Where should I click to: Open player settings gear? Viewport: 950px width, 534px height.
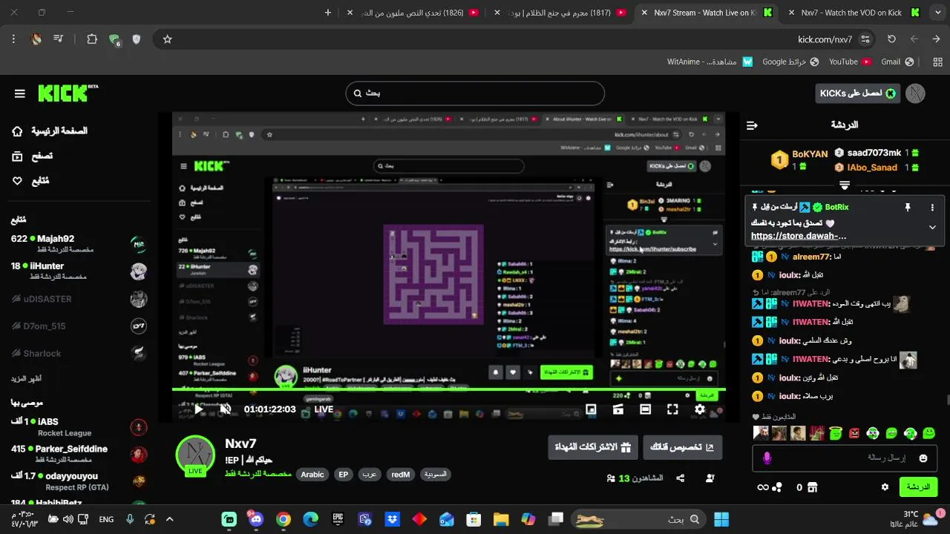coord(700,409)
